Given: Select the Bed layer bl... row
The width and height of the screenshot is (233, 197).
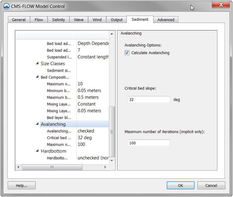Looking at the screenshot, I should click(x=59, y=118).
